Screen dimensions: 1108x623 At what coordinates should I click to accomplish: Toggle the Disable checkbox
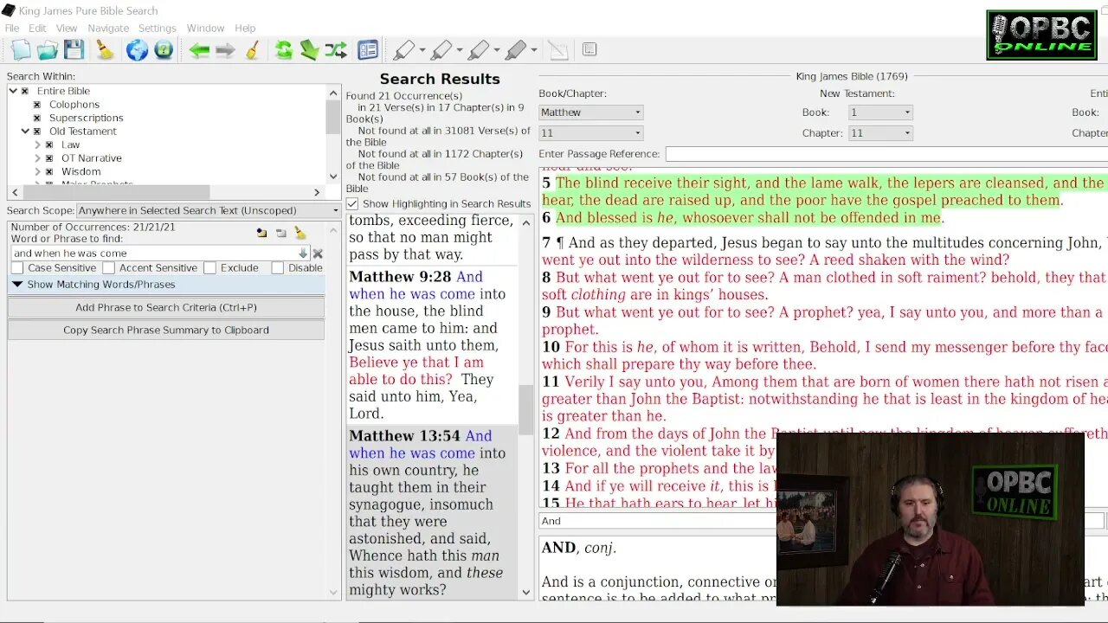[277, 268]
